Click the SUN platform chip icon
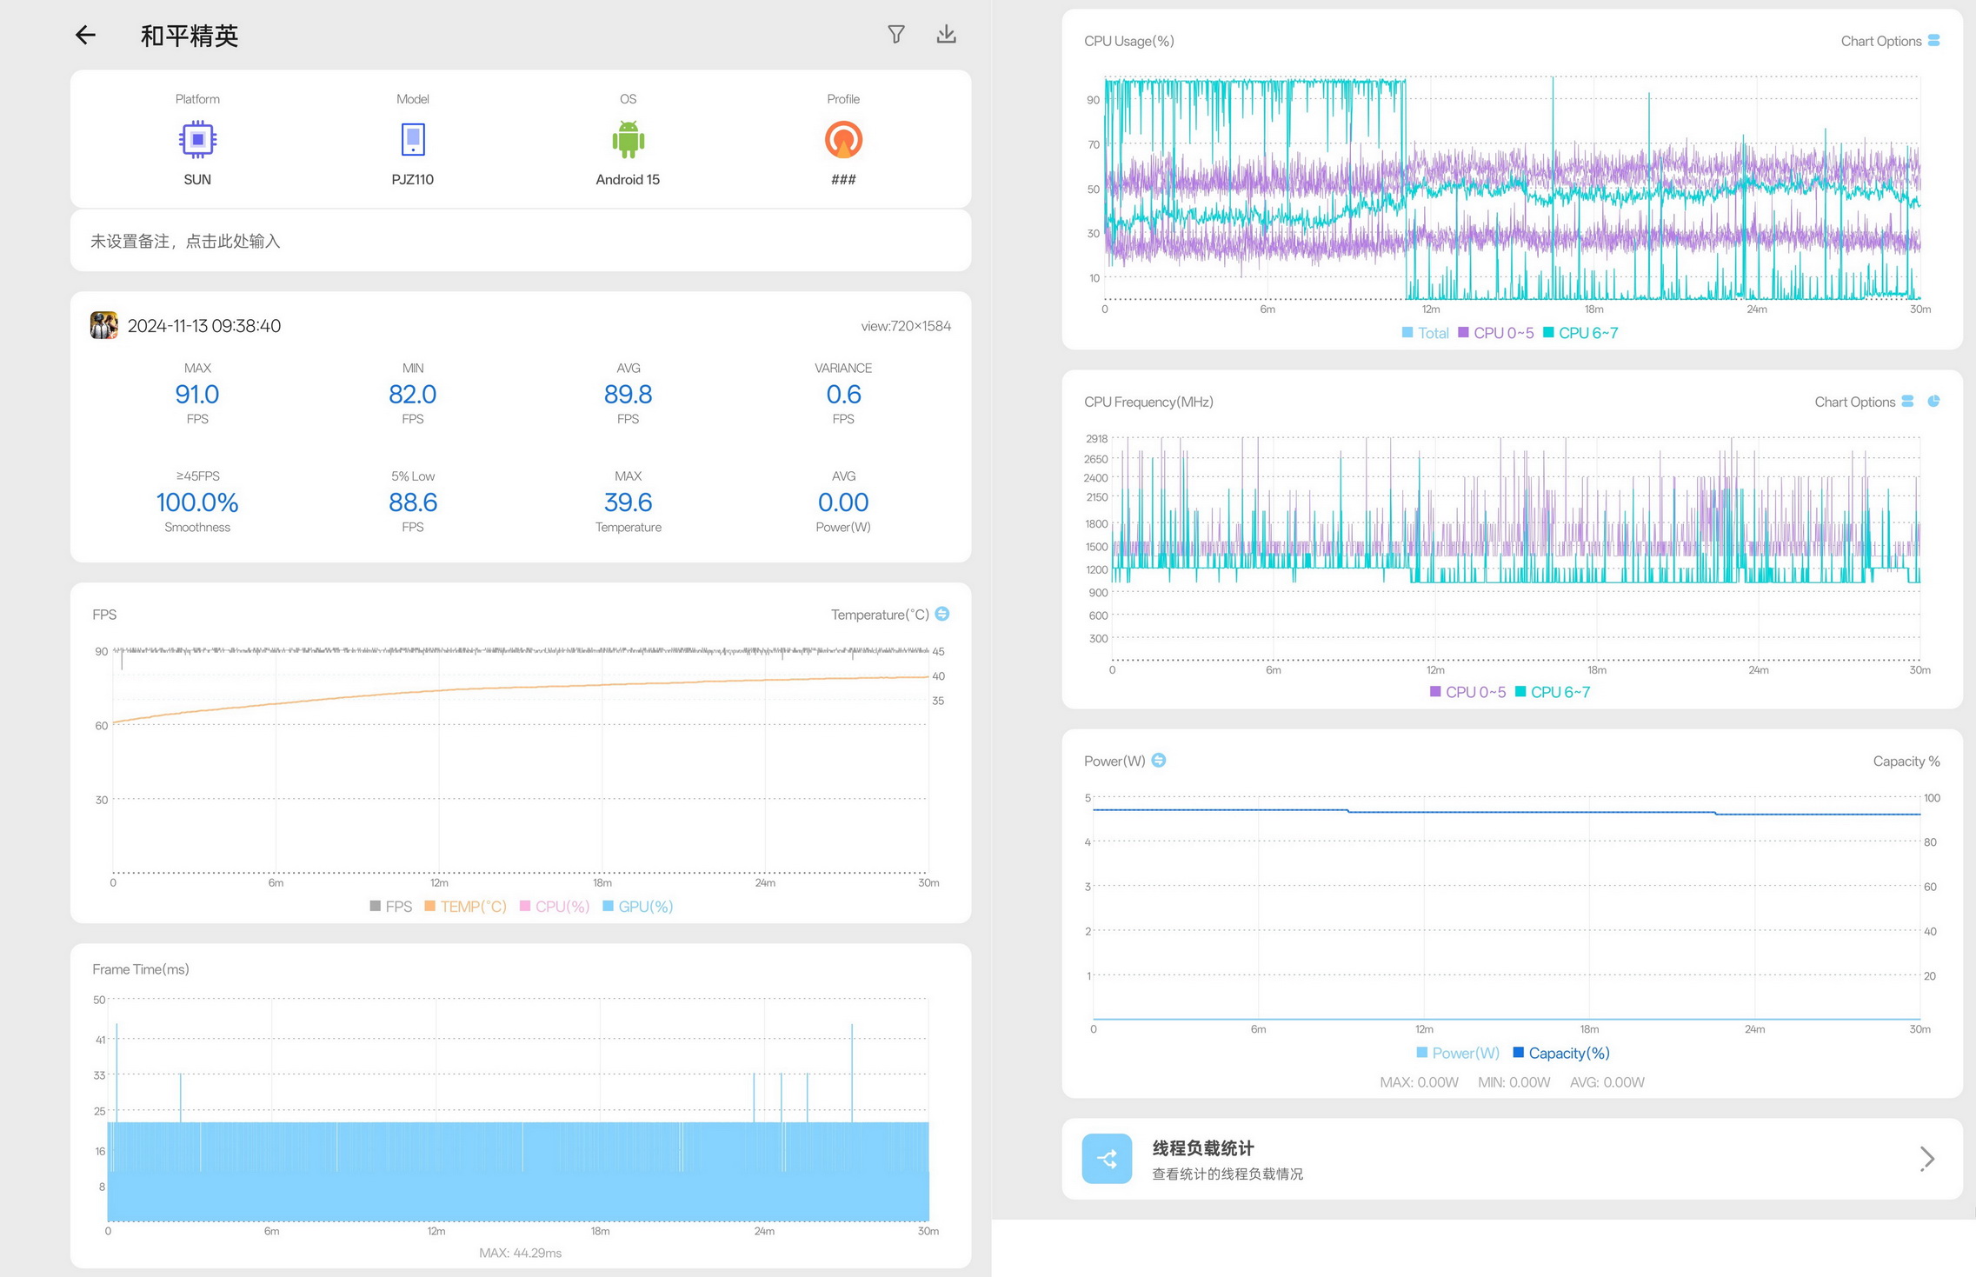 (x=197, y=139)
